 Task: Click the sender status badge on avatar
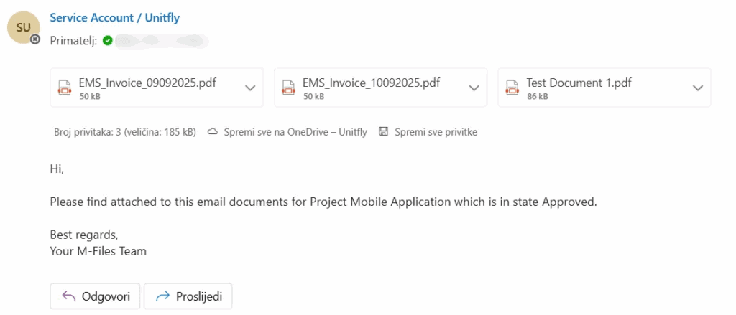click(x=34, y=39)
